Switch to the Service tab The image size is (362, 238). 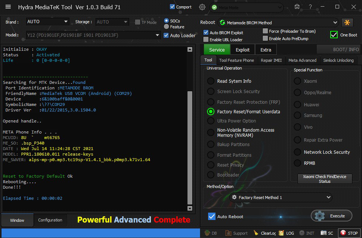tap(217, 50)
